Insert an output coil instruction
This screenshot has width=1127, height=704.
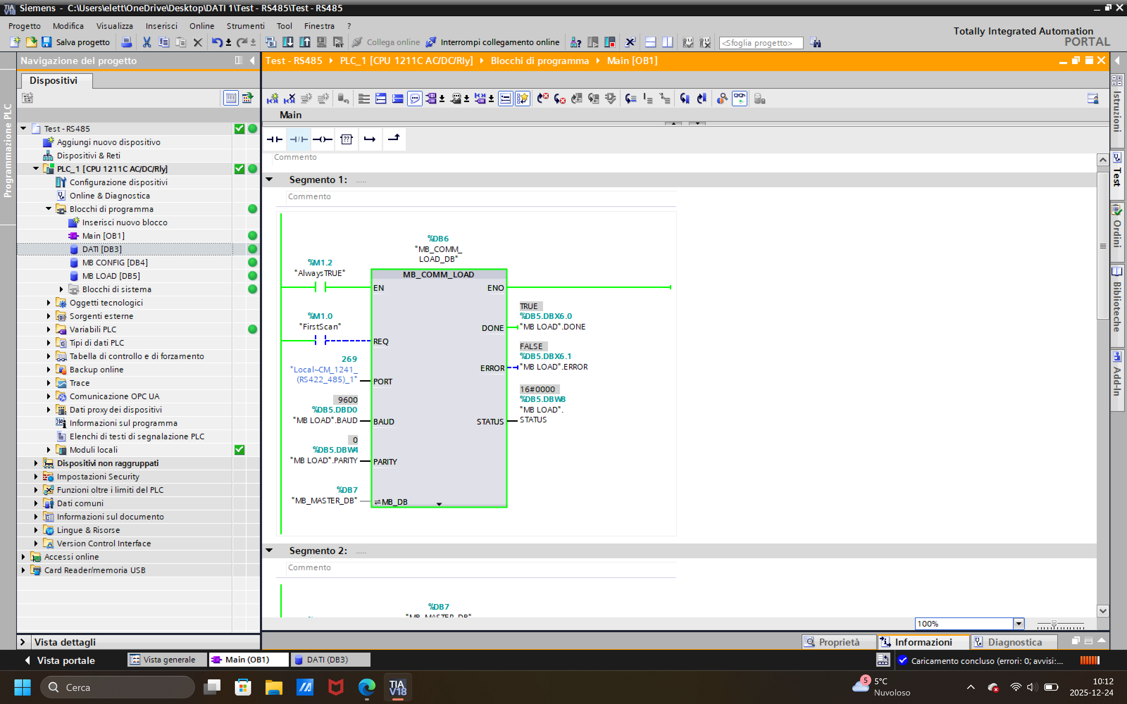click(322, 139)
